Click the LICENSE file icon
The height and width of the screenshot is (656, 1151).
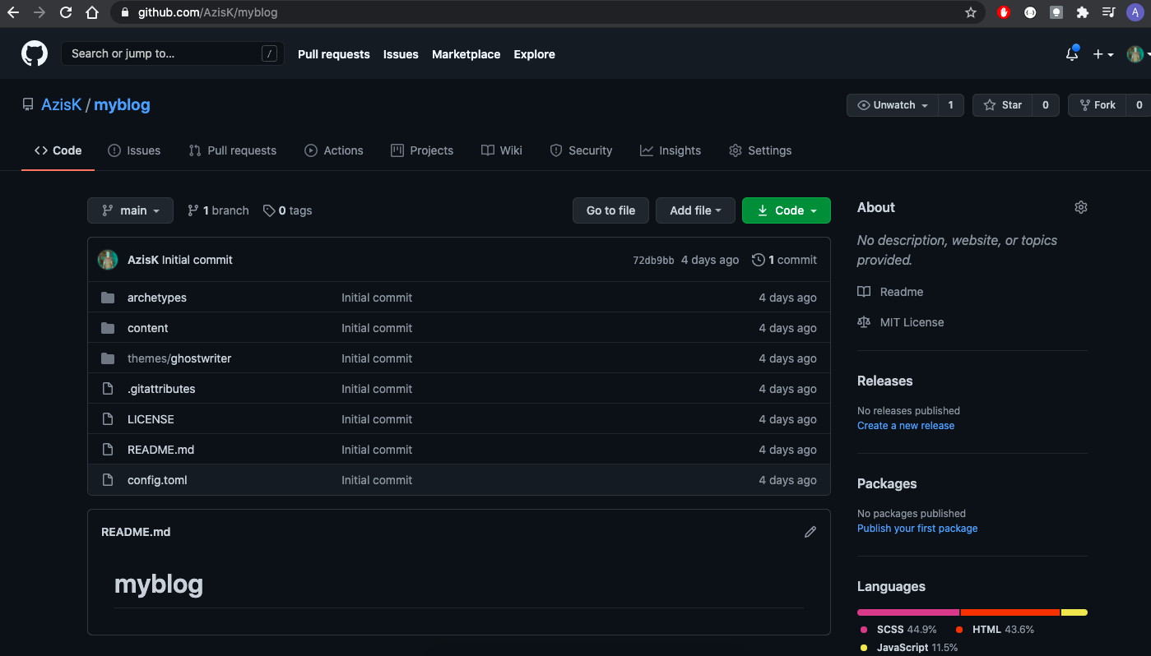[108, 419]
